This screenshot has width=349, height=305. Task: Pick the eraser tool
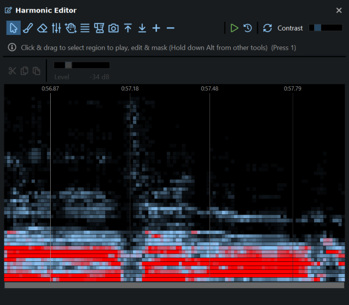42,28
